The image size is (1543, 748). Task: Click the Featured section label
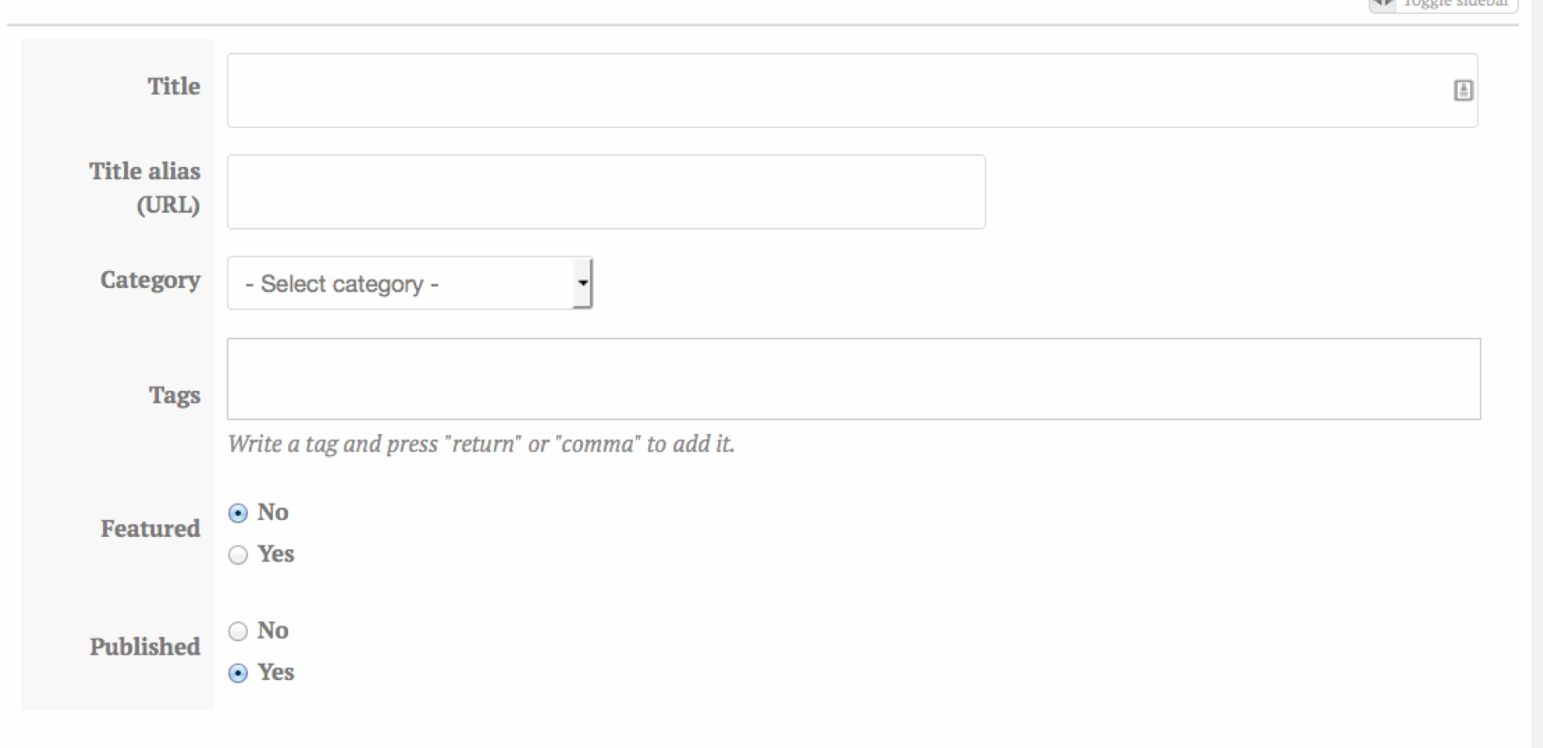click(149, 529)
